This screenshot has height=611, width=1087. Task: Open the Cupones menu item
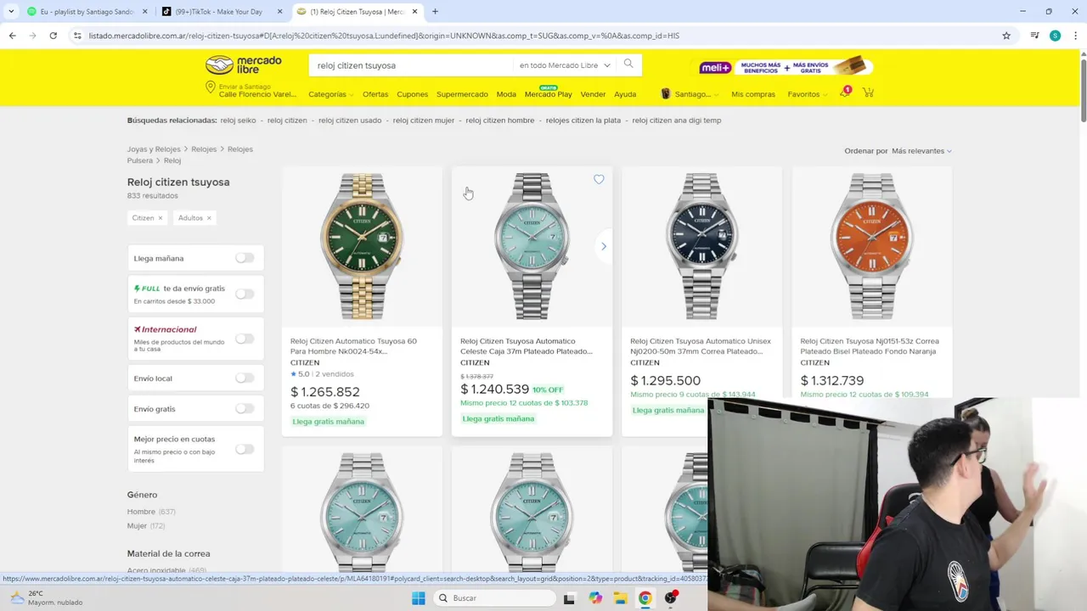(x=413, y=94)
